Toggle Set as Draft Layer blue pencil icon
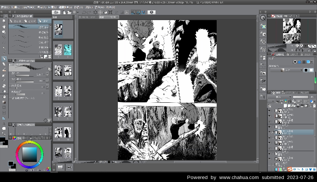This screenshot has width=317, height=182. pyautogui.click(x=285, y=101)
